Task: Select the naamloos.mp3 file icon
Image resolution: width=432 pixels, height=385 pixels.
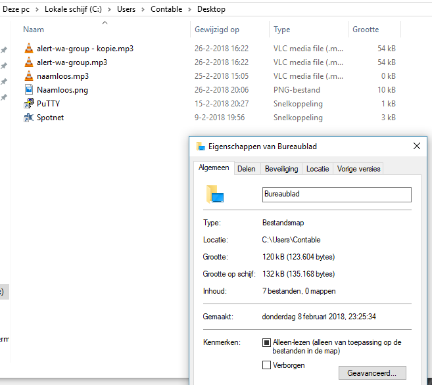Action: pyautogui.click(x=28, y=76)
